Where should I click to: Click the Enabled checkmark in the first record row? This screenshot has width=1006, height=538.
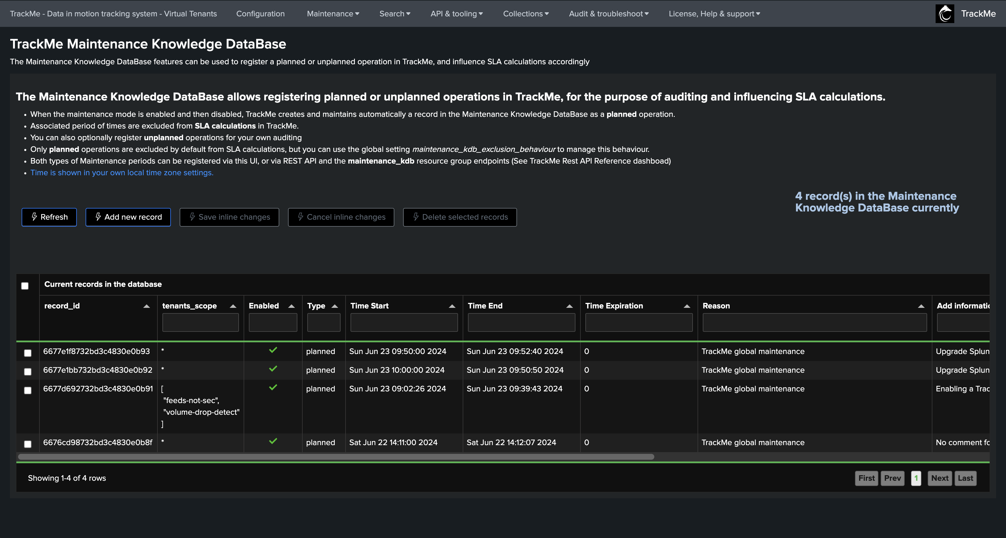click(273, 350)
